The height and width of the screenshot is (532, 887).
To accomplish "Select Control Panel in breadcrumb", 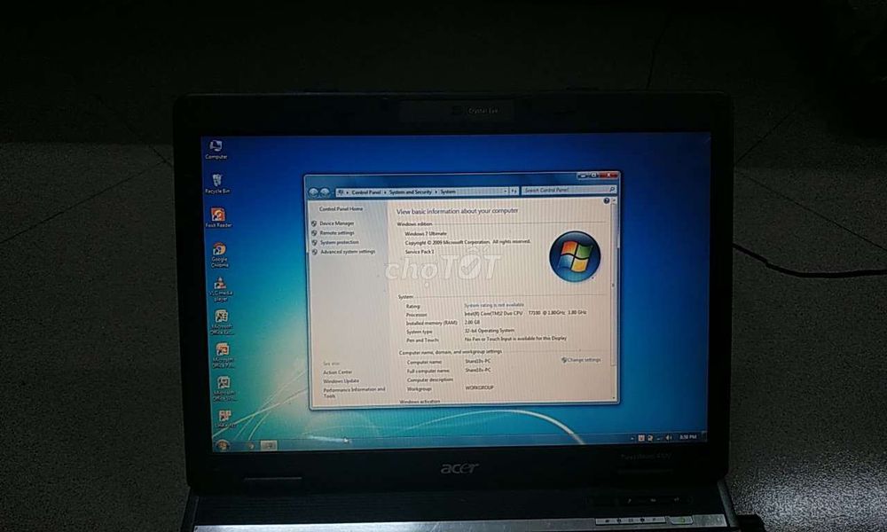I will pos(366,192).
